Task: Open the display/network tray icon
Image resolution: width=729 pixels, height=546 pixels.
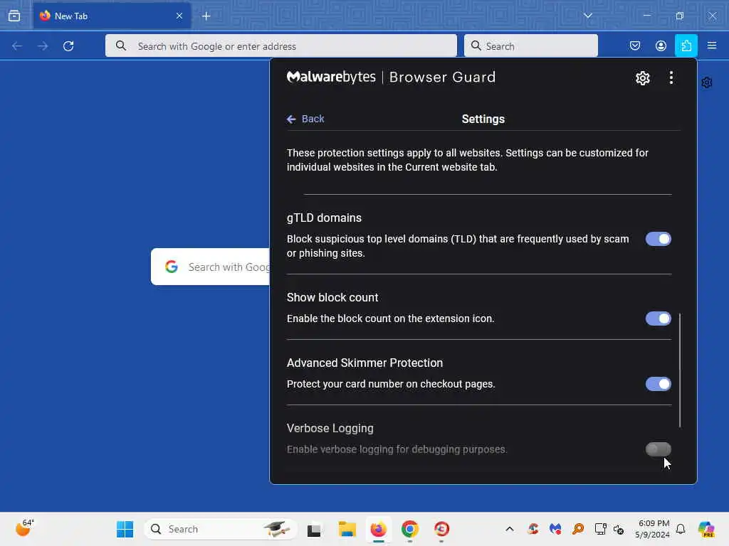Action: [600, 529]
